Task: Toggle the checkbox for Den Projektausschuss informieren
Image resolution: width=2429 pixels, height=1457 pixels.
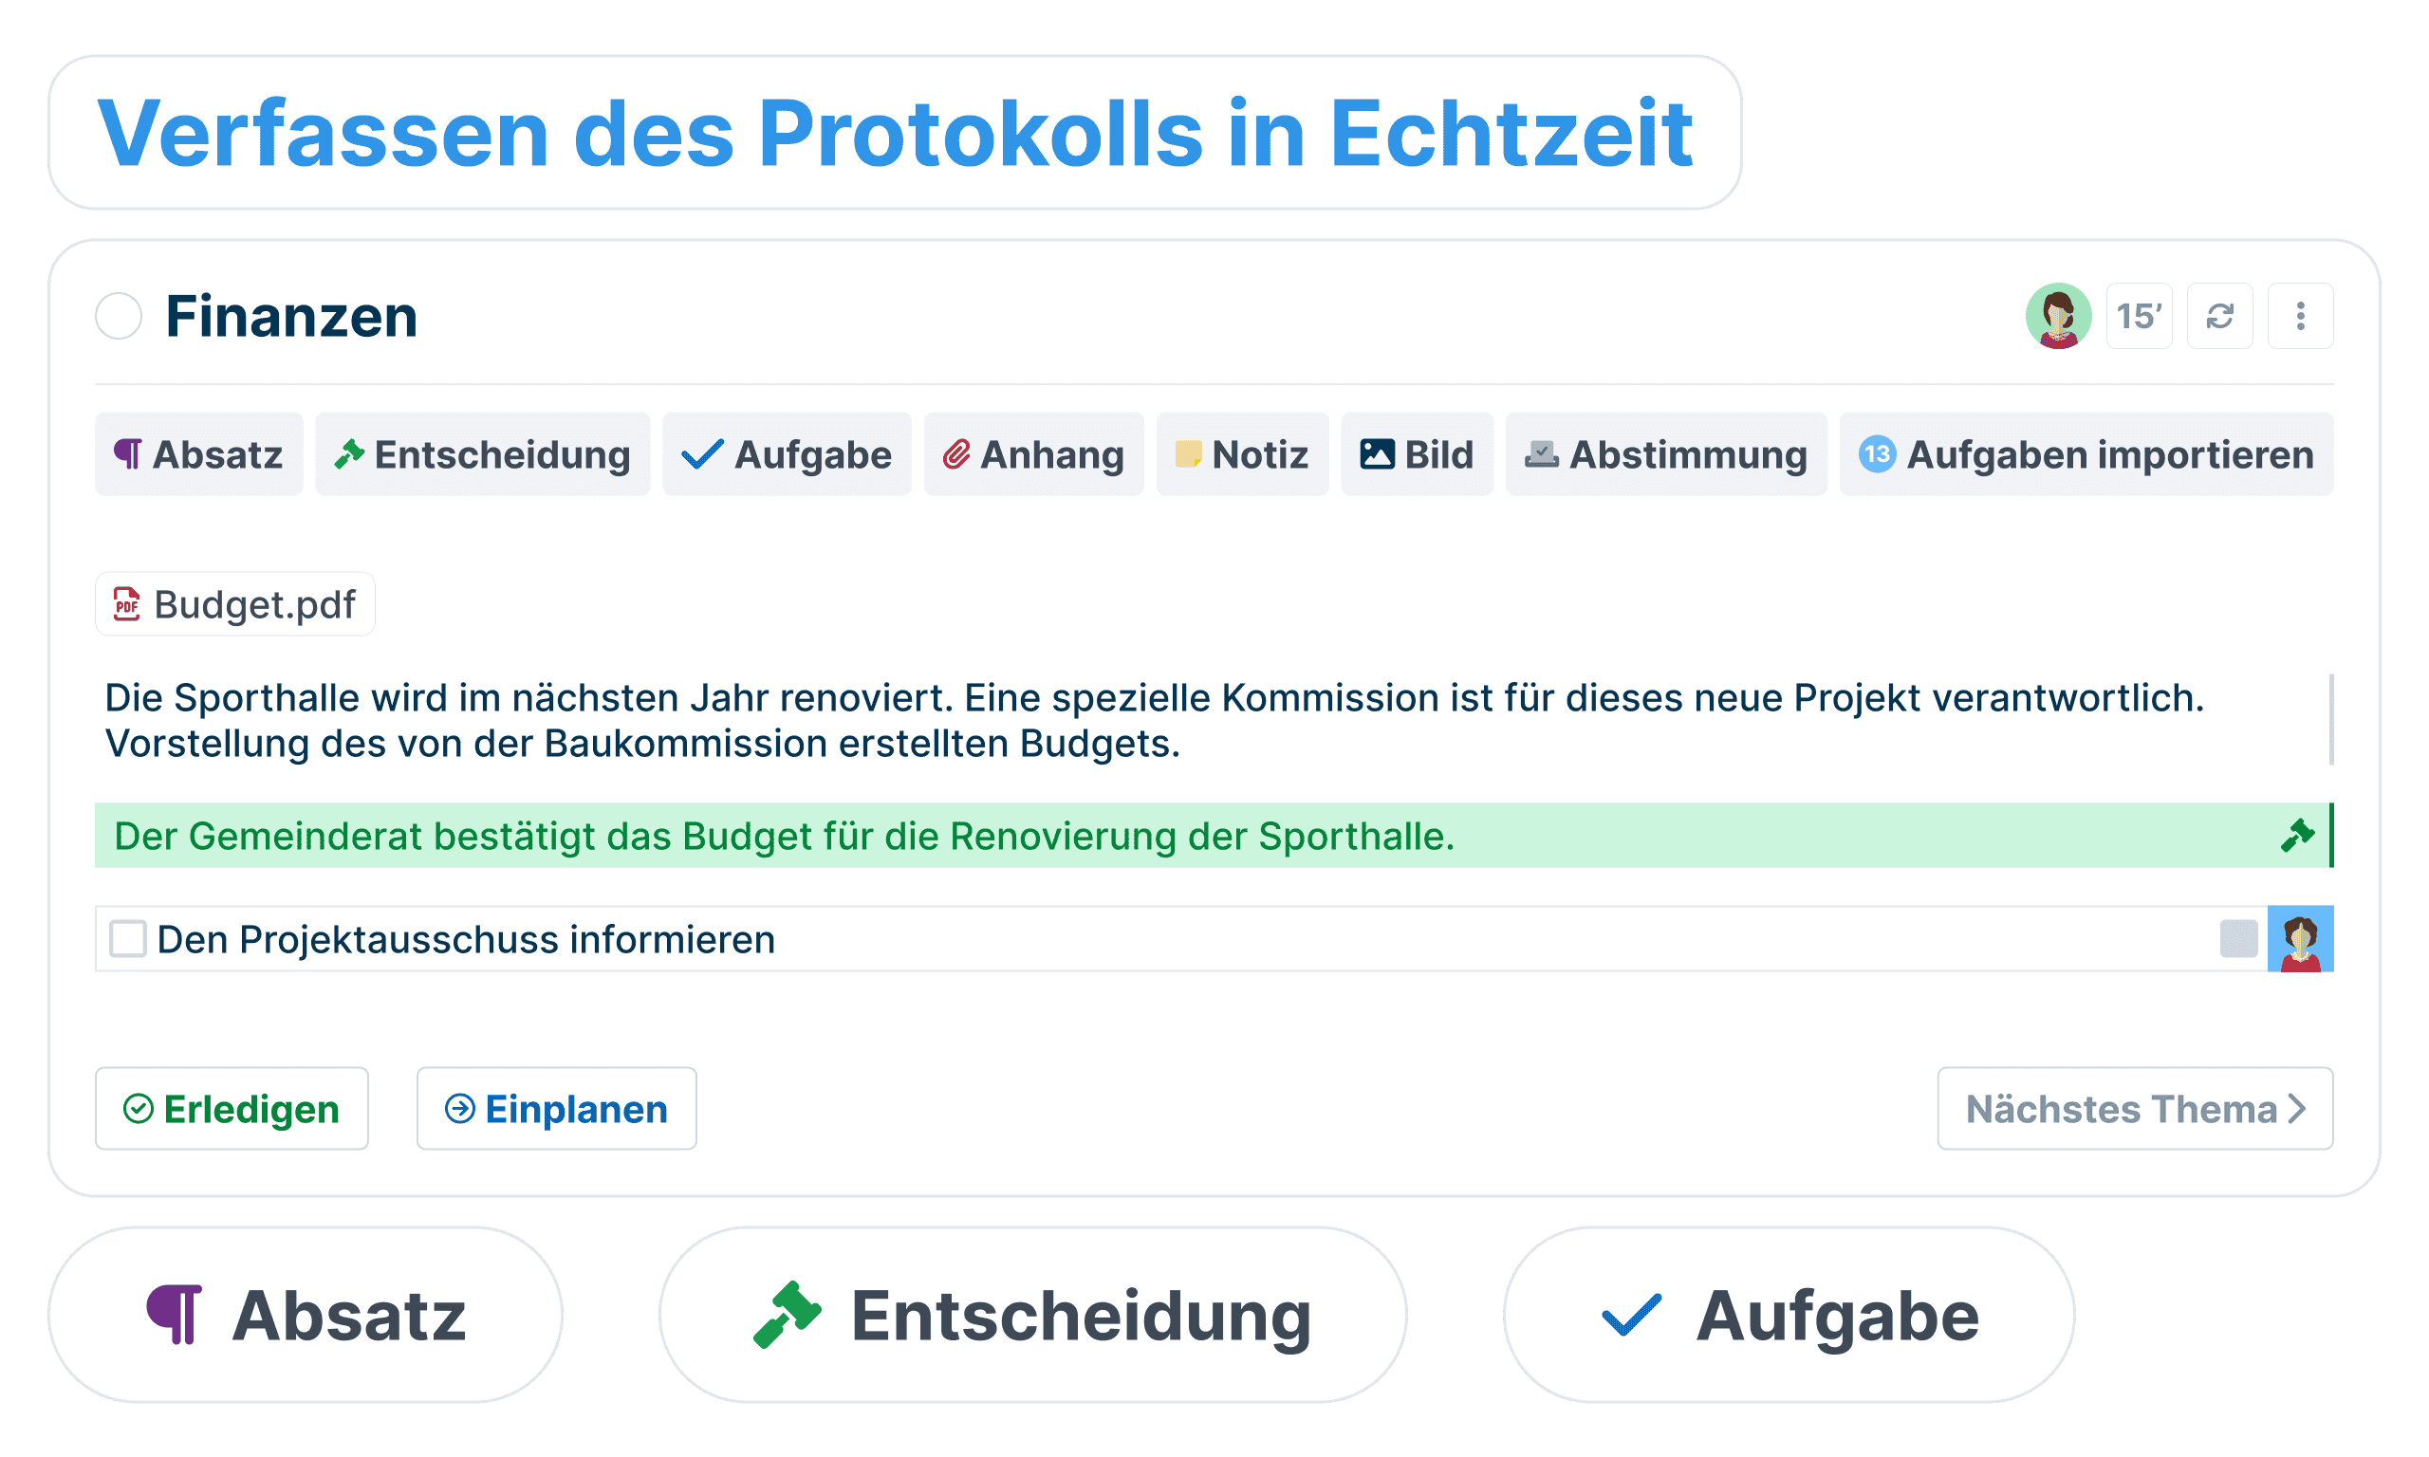Action: (130, 940)
